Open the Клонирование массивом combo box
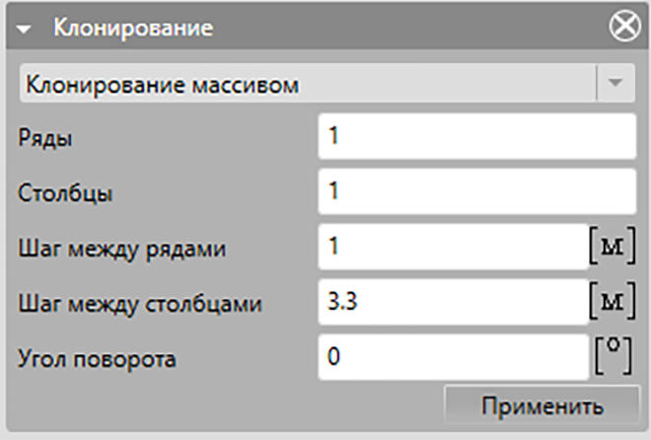The image size is (651, 440). click(x=327, y=84)
